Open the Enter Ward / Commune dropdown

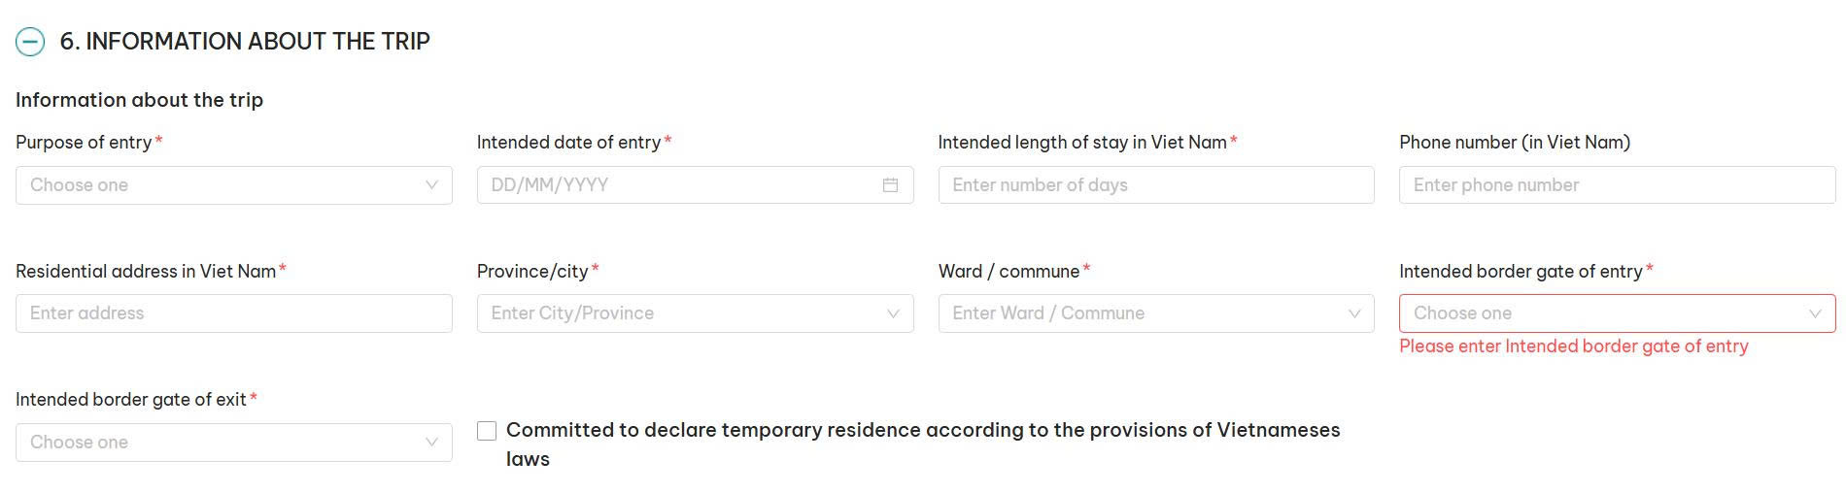[x=1142, y=313]
